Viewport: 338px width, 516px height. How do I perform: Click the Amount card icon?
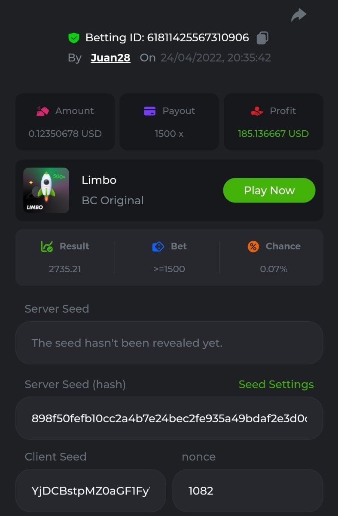[x=43, y=111]
